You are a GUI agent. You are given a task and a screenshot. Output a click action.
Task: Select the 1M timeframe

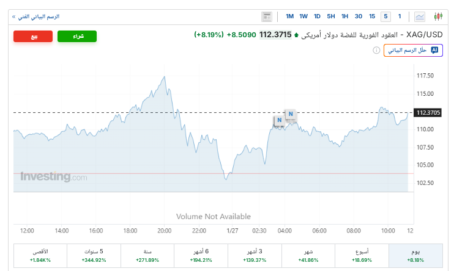[x=289, y=16]
